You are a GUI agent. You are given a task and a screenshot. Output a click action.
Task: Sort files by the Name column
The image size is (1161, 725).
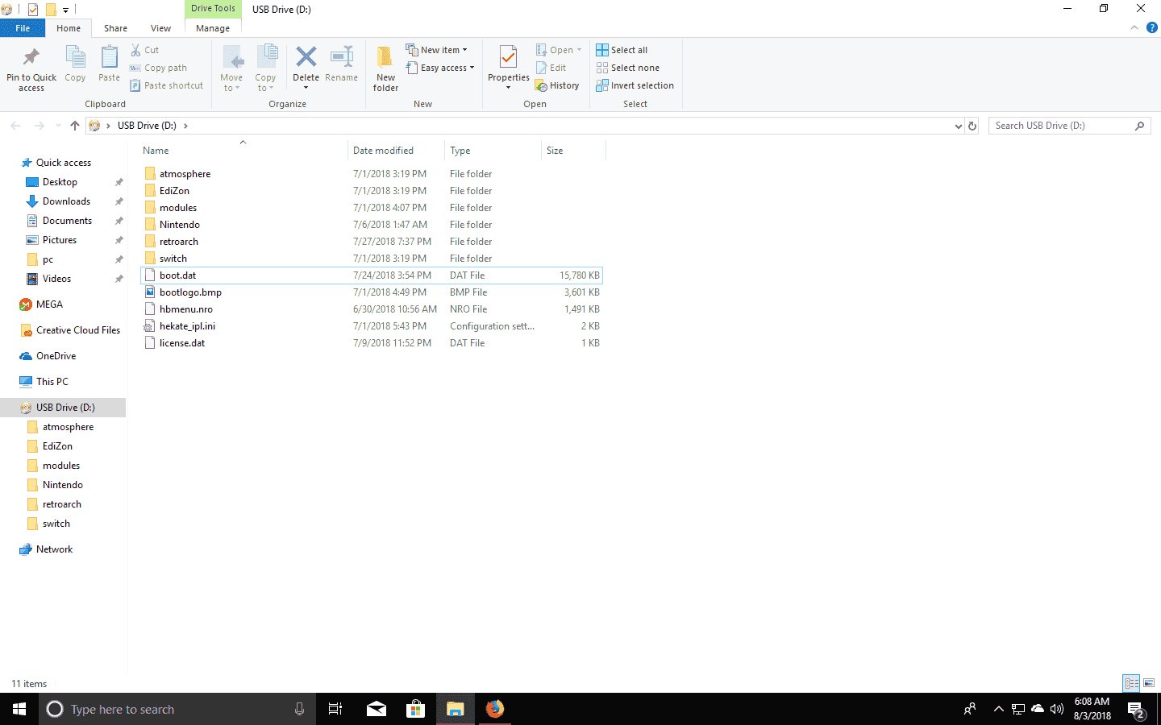pyautogui.click(x=243, y=151)
